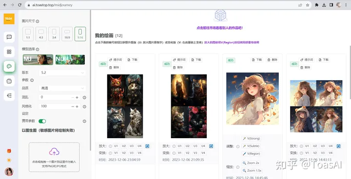
Task: Open the 版本 5.2 dropdown
Action: pyautogui.click(x=62, y=73)
